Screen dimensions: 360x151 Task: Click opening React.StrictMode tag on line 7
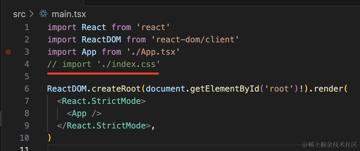[x=101, y=101]
